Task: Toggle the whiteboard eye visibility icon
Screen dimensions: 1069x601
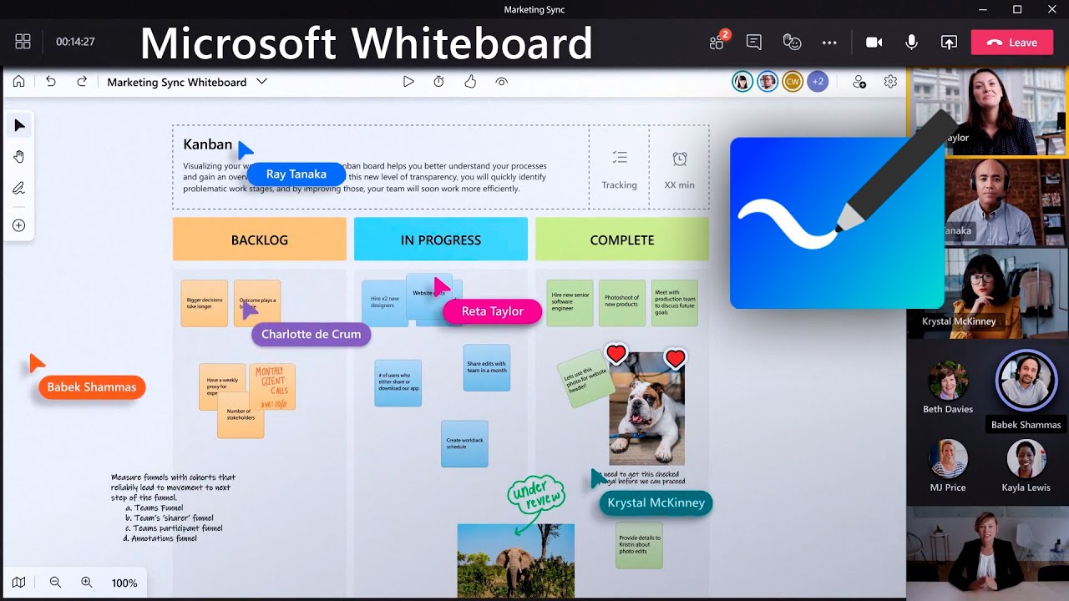Action: (501, 82)
